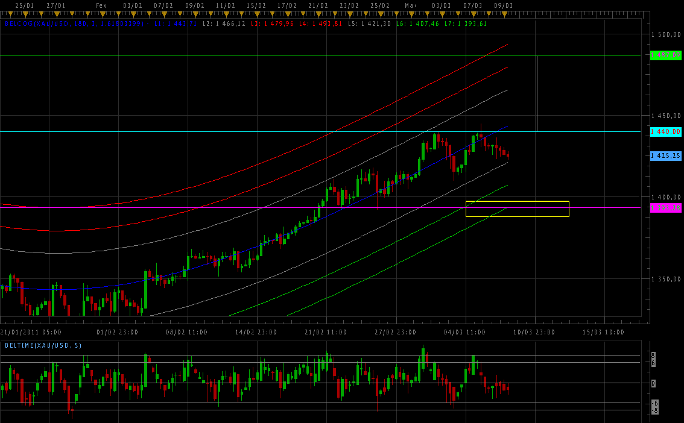Click the blue 1 425,25 current price tag

(x=665, y=155)
